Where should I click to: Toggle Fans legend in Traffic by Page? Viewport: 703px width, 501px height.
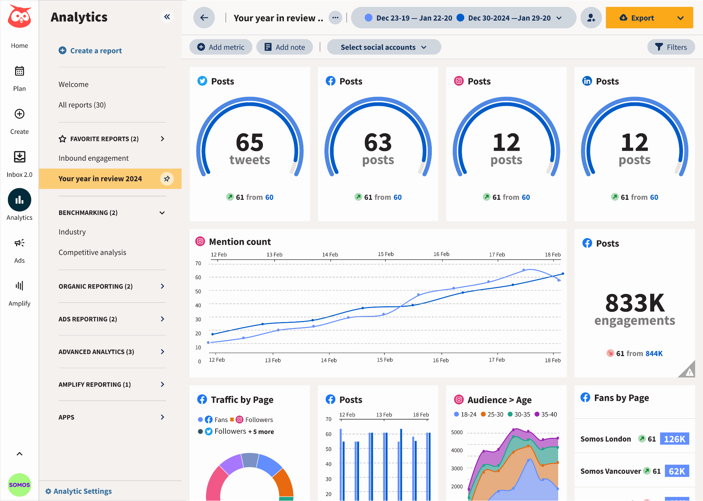tap(213, 419)
